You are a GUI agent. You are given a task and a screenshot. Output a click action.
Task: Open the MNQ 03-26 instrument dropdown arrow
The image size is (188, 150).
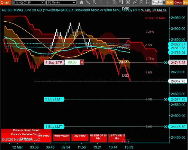coord(42,2)
